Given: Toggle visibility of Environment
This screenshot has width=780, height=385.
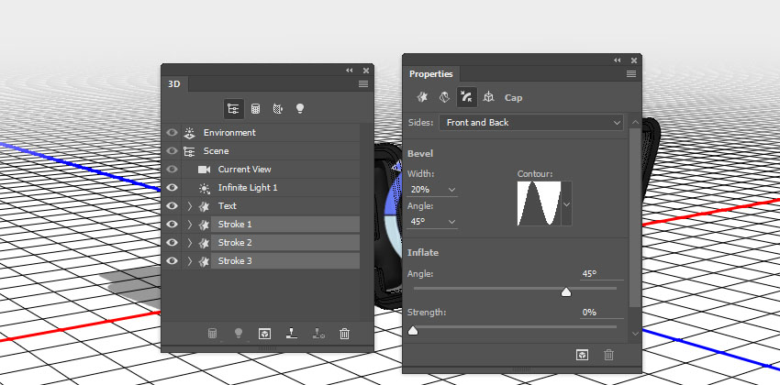Looking at the screenshot, I should click(x=173, y=133).
